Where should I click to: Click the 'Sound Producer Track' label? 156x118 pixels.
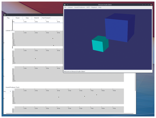(x=12, y=87)
